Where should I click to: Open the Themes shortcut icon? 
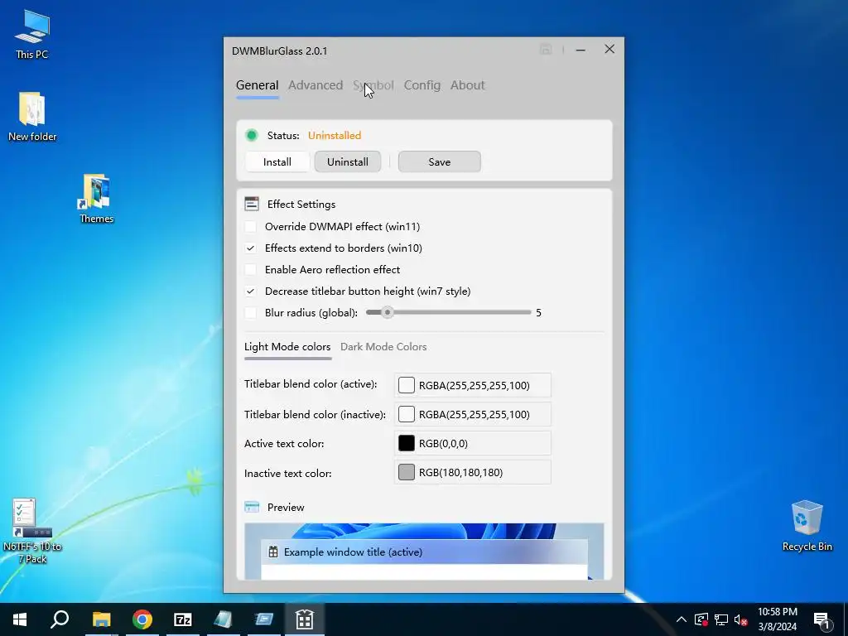pyautogui.click(x=96, y=198)
